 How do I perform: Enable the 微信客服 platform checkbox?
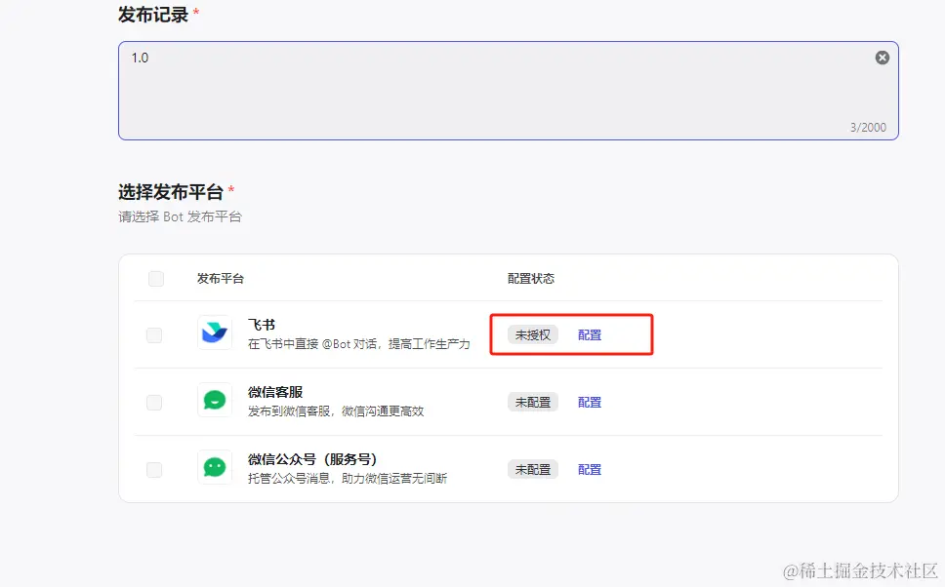click(154, 402)
